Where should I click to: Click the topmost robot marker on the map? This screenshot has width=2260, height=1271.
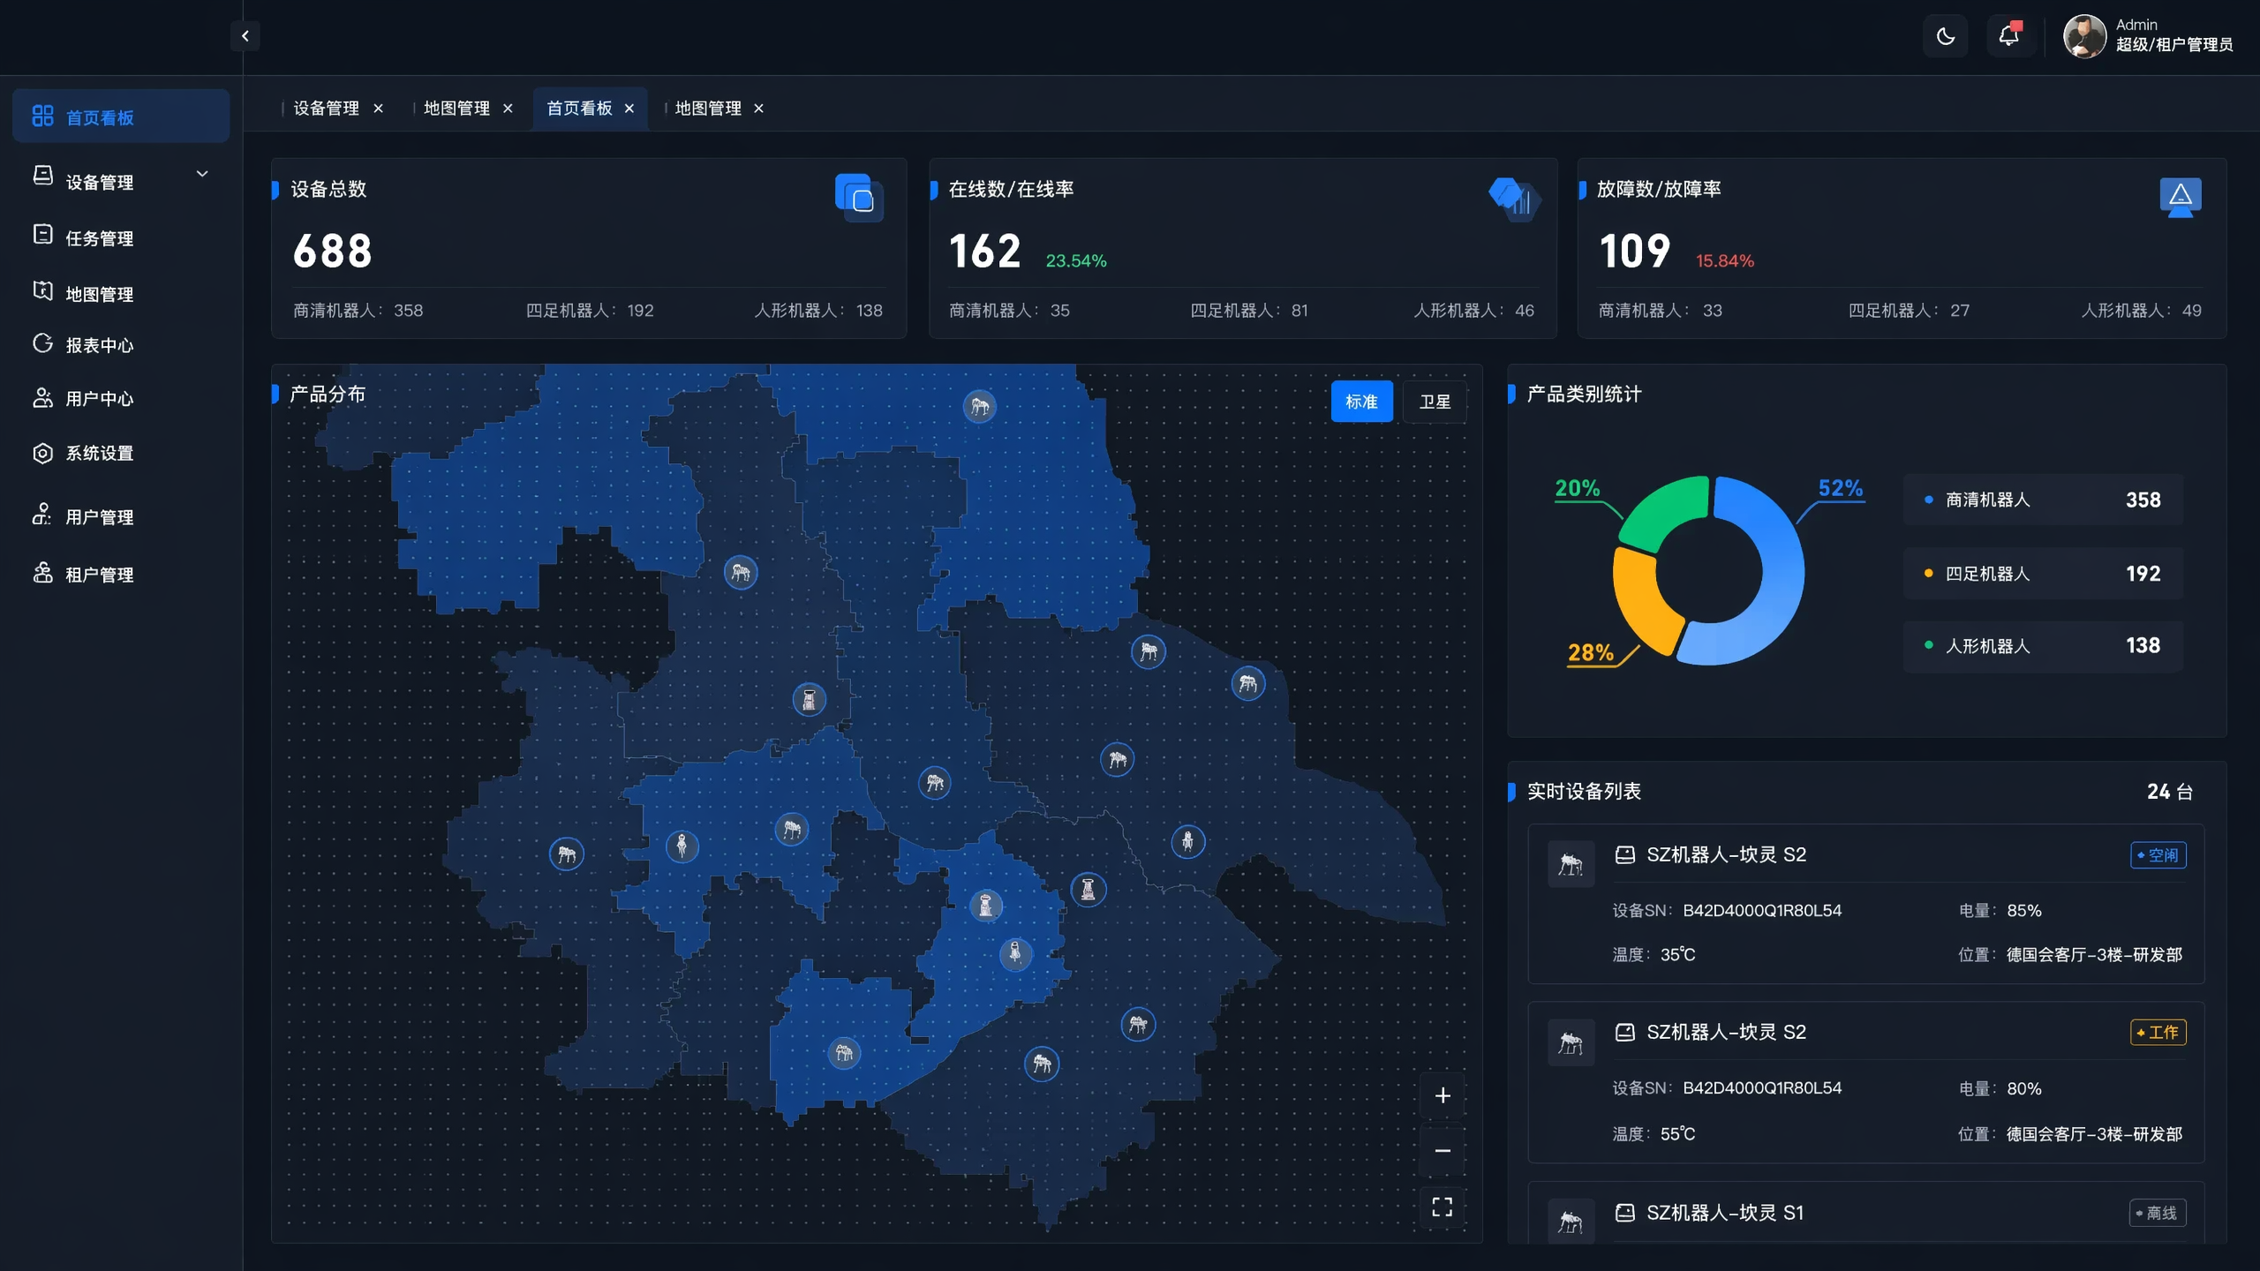click(x=979, y=406)
